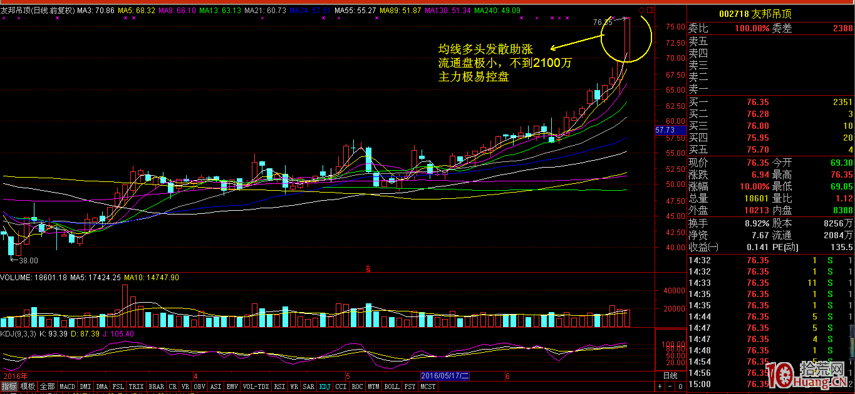
Task: Click the 涨幅 10.00% value
Action: click(x=754, y=186)
